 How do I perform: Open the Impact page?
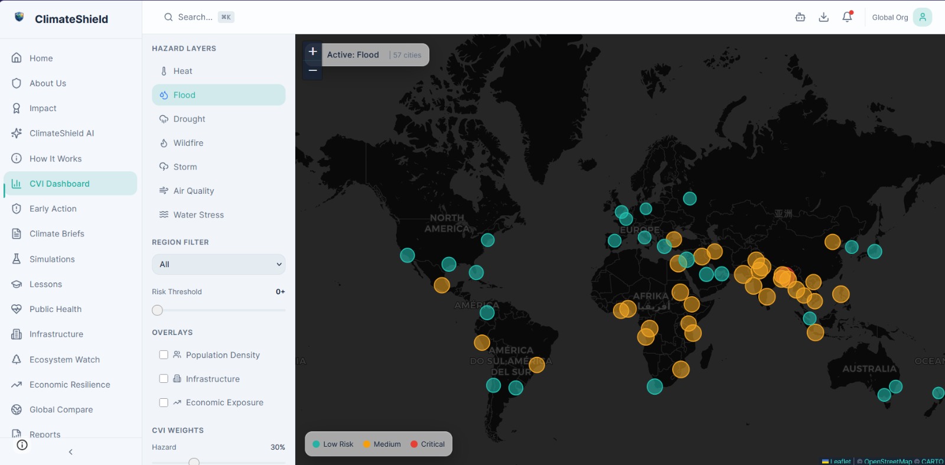70,108
